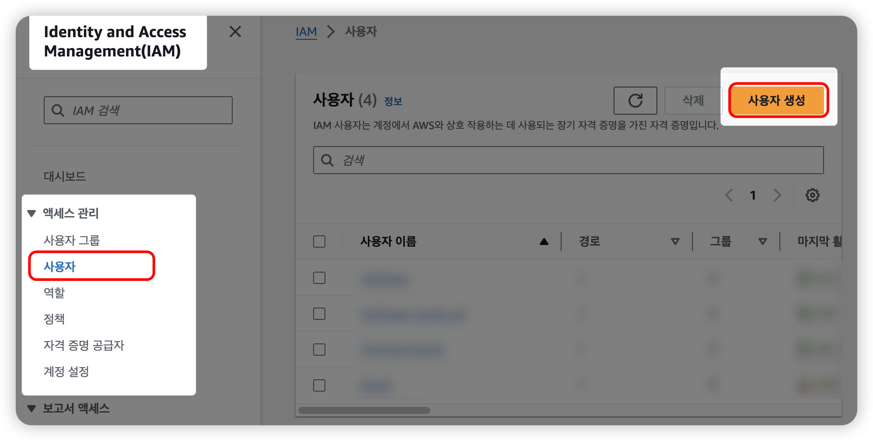Select 사용자 in the side menu
Viewport: 873px width, 441px height.
tap(60, 266)
